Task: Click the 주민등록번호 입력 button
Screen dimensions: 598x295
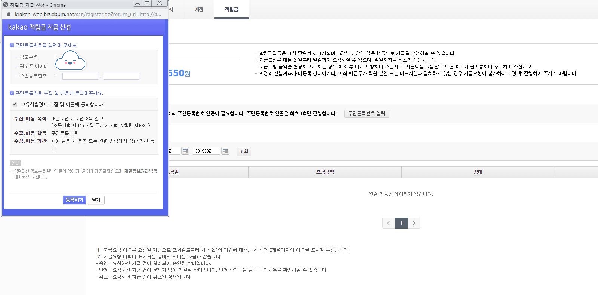Action: coord(367,113)
